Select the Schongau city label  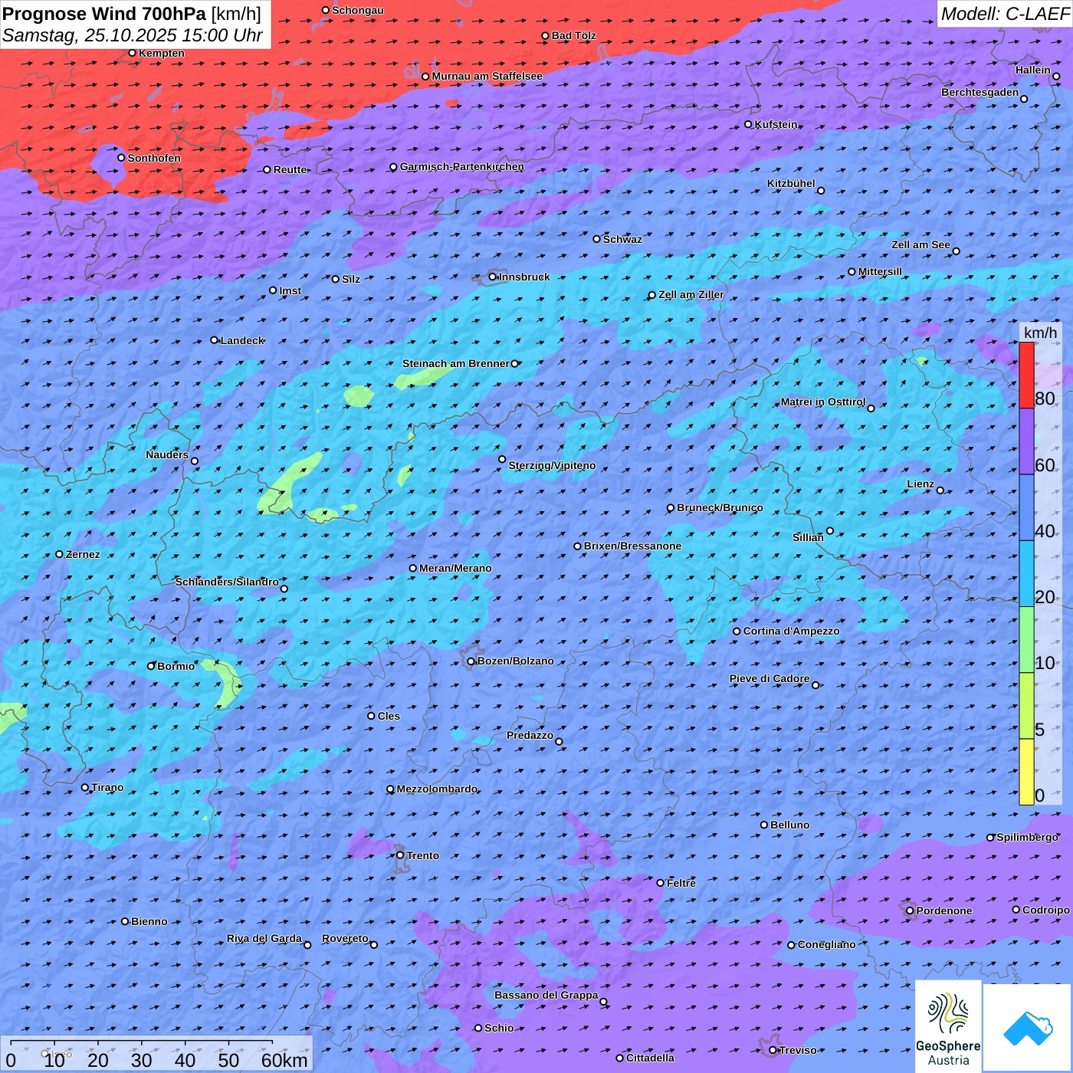[x=358, y=10]
